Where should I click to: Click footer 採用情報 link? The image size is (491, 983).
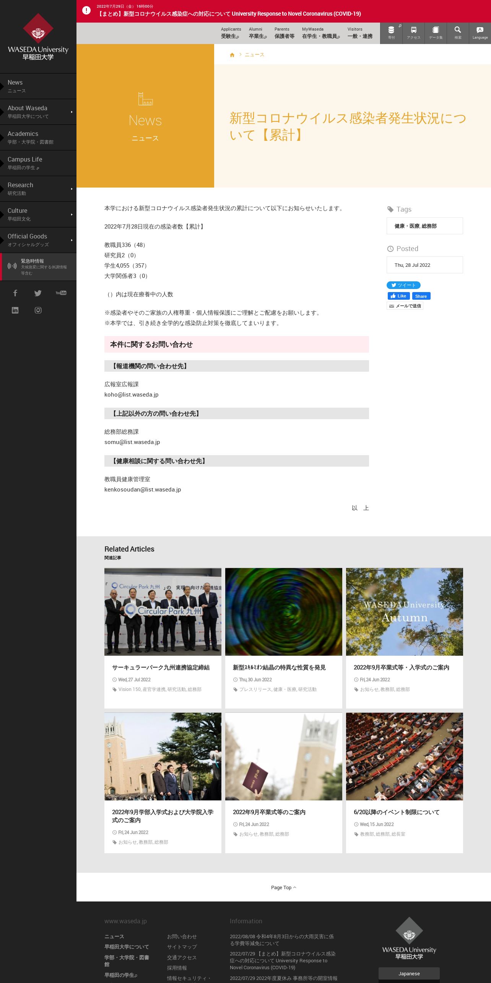pos(177,968)
